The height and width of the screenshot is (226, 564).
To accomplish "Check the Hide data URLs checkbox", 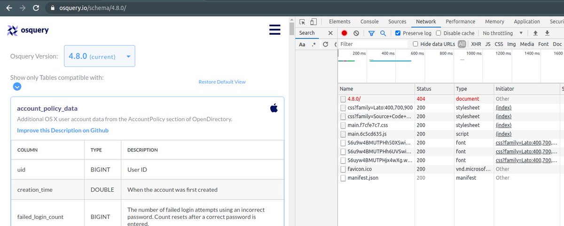I will point(415,44).
